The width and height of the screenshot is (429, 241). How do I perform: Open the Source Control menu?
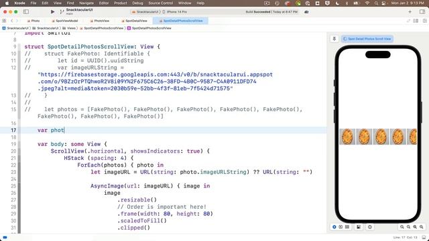tap(161, 3)
